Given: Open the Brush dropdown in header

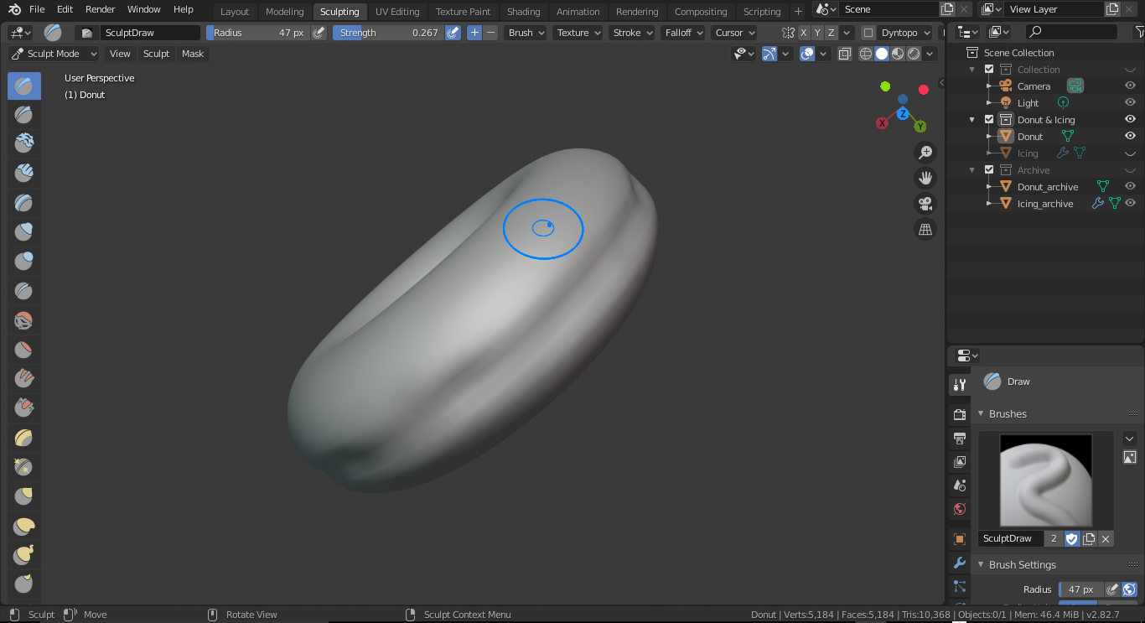Looking at the screenshot, I should point(526,33).
